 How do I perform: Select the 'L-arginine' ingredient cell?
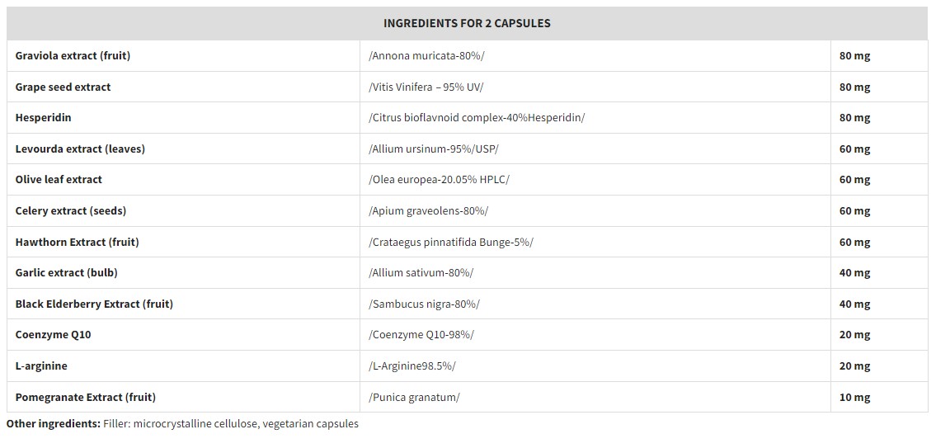[41, 366]
